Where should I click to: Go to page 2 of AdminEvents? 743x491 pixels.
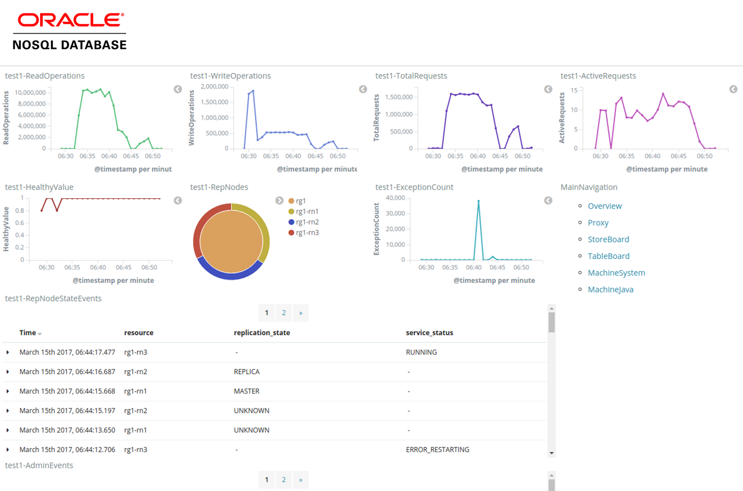284,480
